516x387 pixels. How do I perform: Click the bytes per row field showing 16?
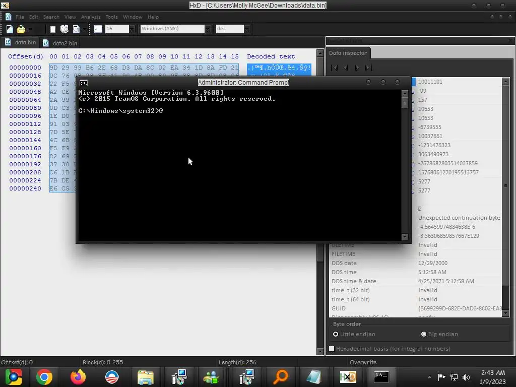coord(117,29)
